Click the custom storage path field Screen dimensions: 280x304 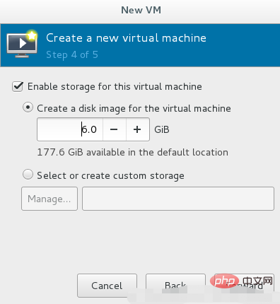(178, 199)
